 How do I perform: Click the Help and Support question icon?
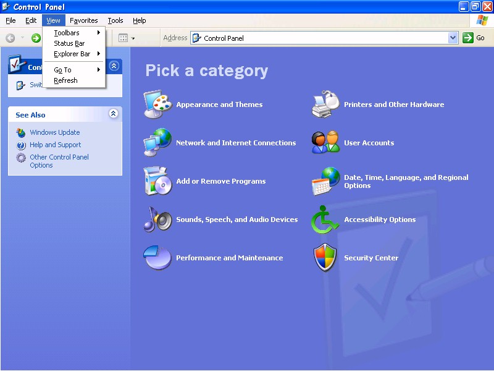point(21,145)
